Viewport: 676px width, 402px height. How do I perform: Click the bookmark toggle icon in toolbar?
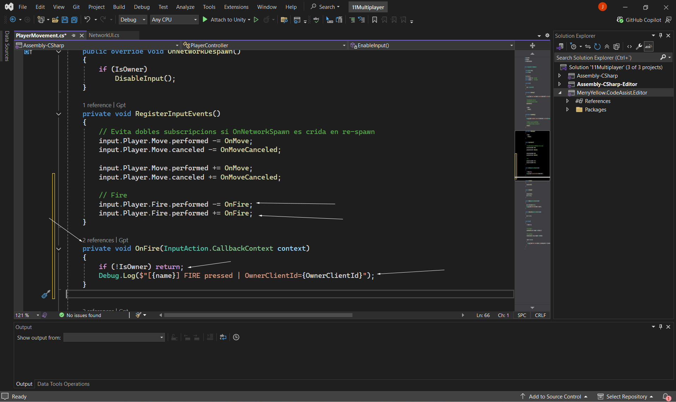[x=375, y=20]
